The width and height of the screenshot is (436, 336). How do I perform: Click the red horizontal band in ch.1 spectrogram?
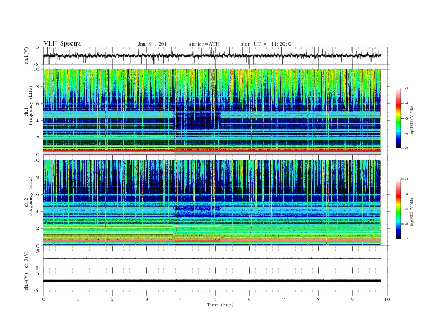212,150
